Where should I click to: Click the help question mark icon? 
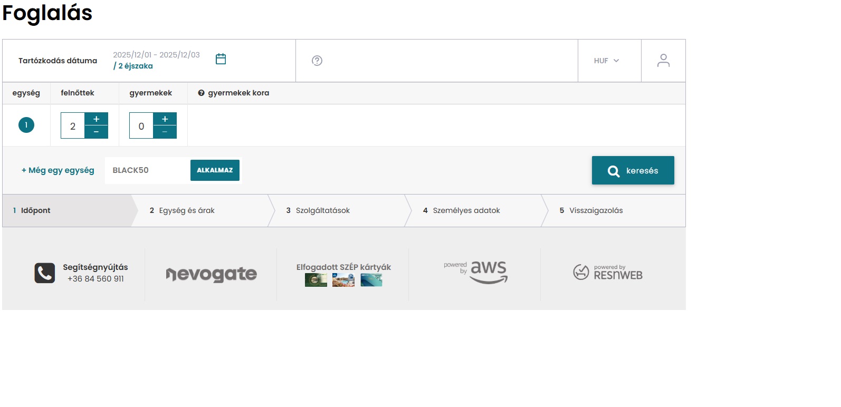pyautogui.click(x=317, y=61)
